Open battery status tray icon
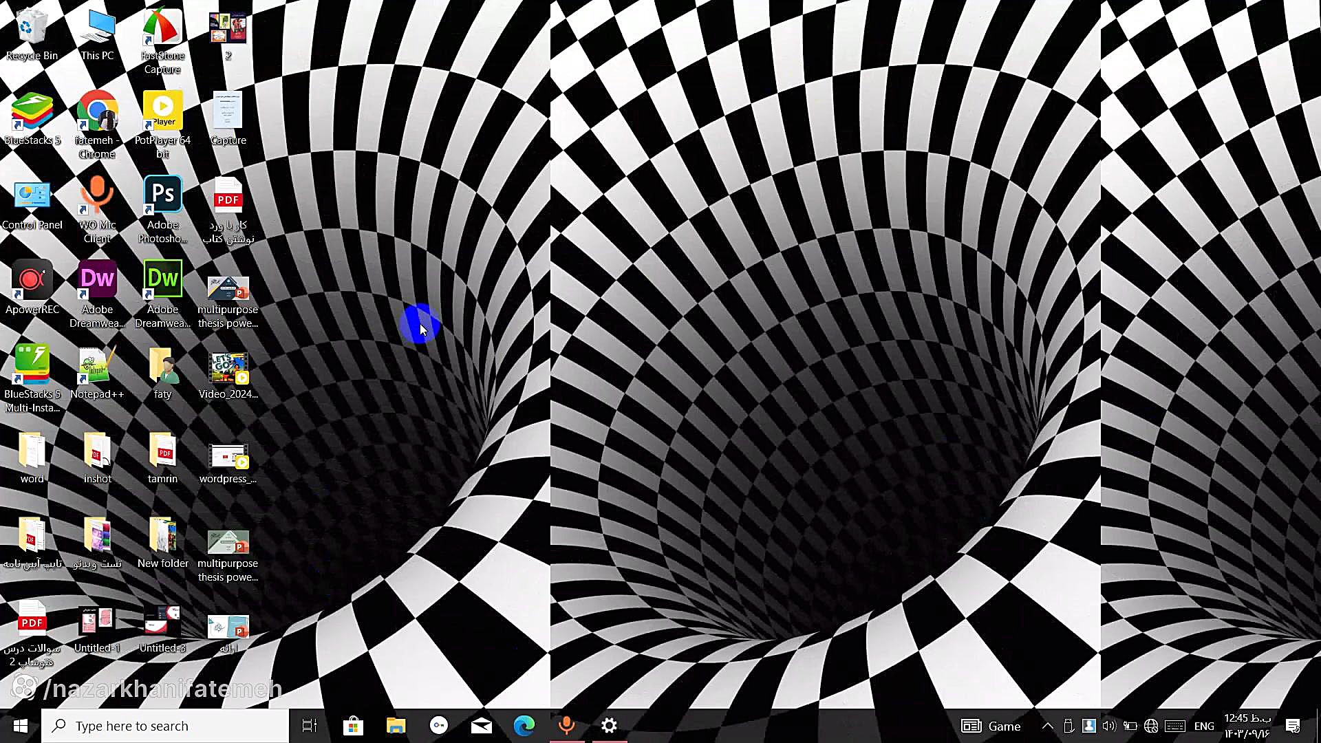The width and height of the screenshot is (1321, 743). (1130, 726)
